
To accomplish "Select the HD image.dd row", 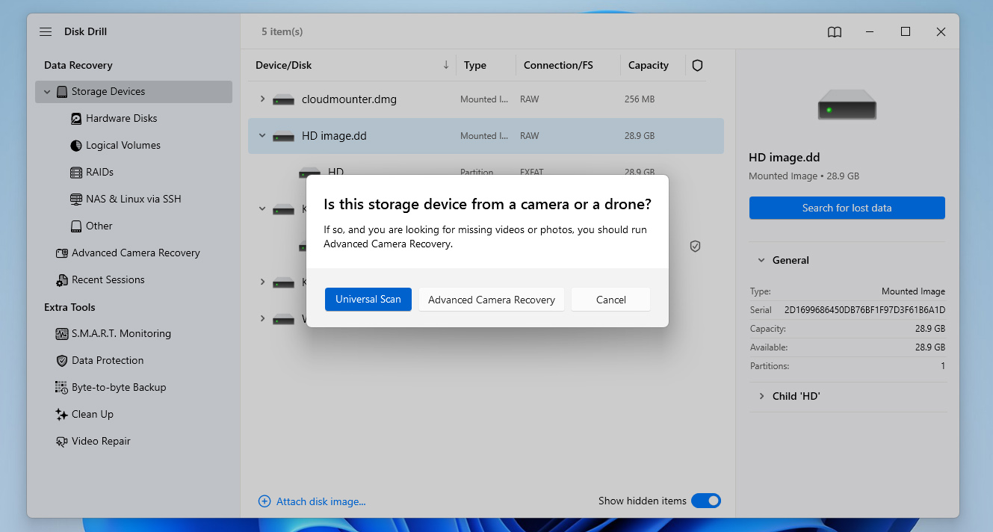I will pos(486,136).
